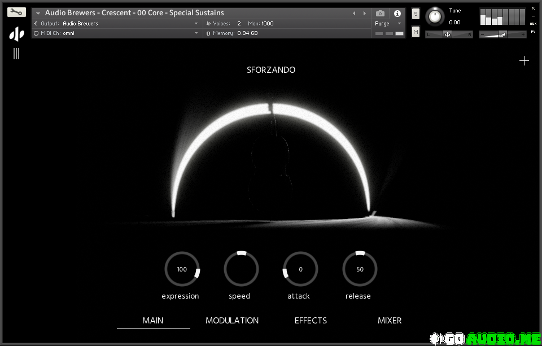542x346 pixels.
Task: Click the Max voices value 1000
Action: pos(267,24)
